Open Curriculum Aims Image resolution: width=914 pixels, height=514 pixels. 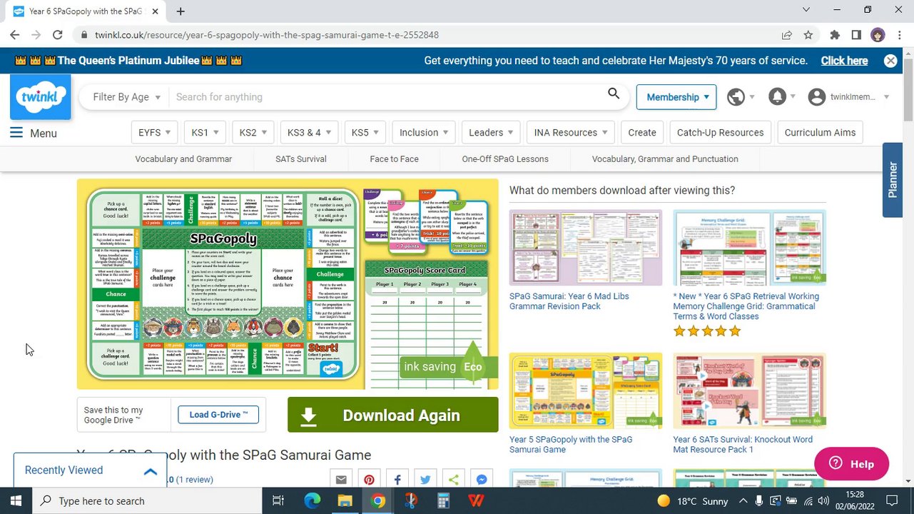(820, 132)
